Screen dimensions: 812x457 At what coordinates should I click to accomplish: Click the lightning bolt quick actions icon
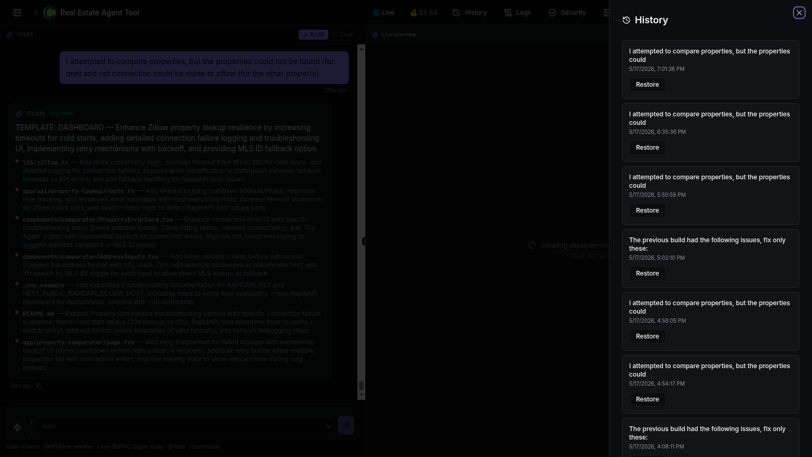pos(17,427)
